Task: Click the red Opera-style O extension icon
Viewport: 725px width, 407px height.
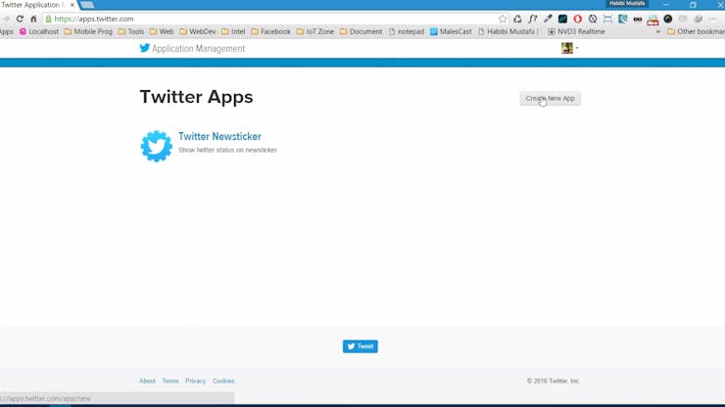Action: (x=577, y=19)
